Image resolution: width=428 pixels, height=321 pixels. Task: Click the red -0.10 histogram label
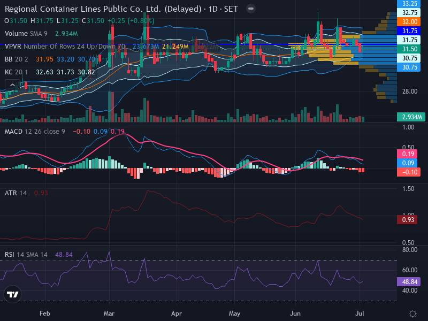click(409, 172)
